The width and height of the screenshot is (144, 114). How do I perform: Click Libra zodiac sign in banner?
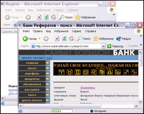tap(110, 72)
